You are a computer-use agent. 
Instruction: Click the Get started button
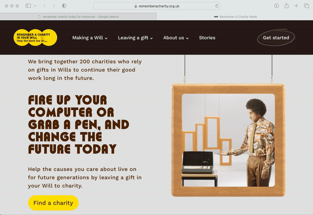276,37
